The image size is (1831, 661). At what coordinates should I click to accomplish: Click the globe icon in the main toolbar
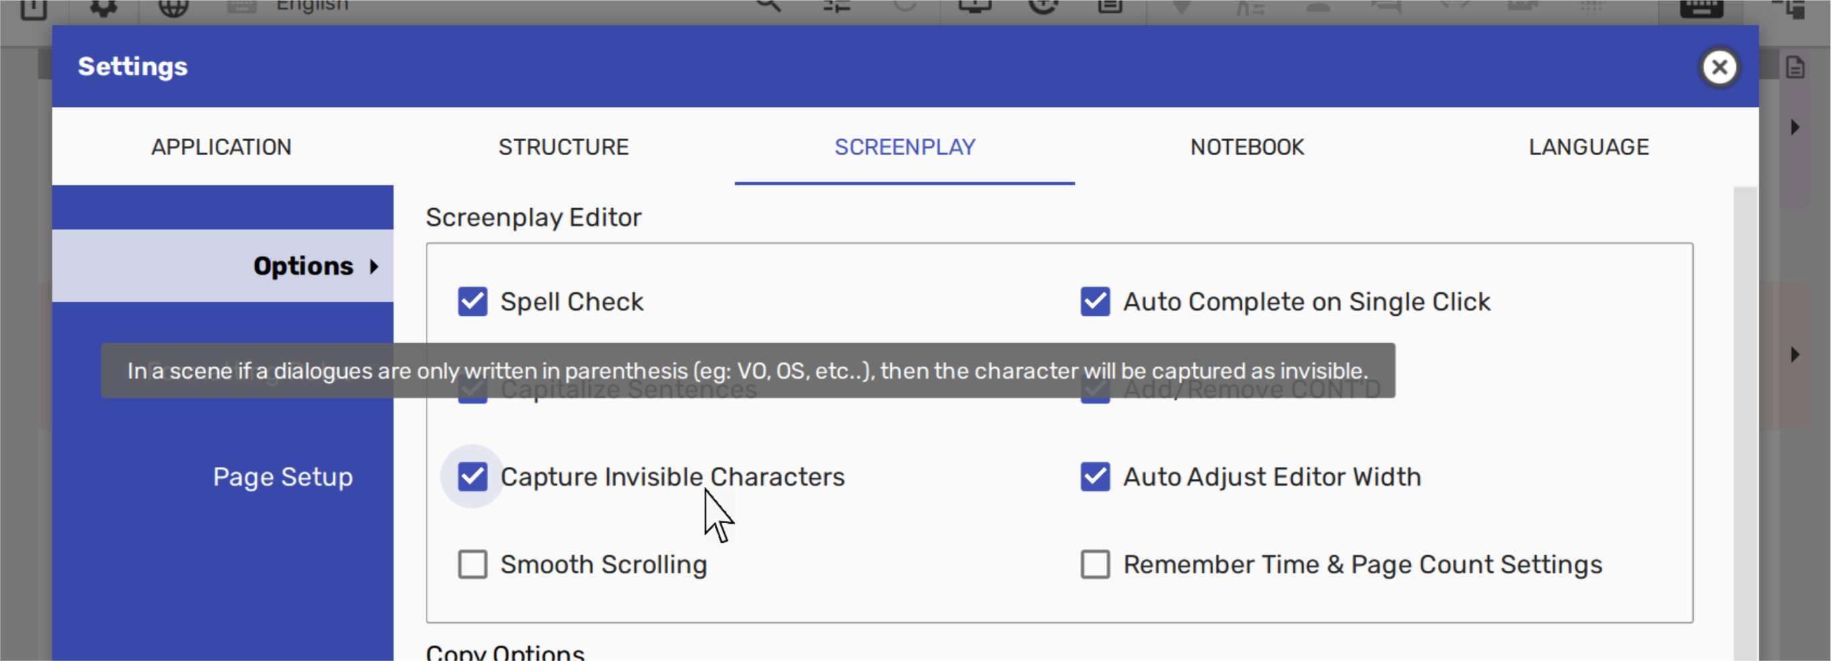coord(173,7)
